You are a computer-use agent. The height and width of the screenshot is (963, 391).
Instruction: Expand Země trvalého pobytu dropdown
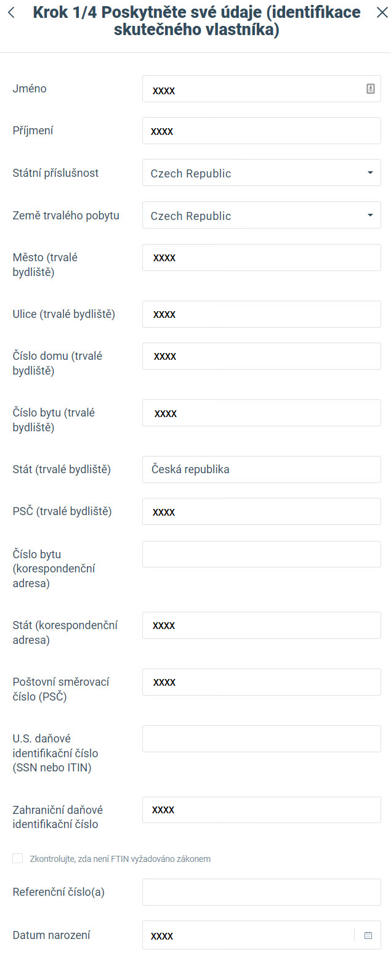(261, 216)
